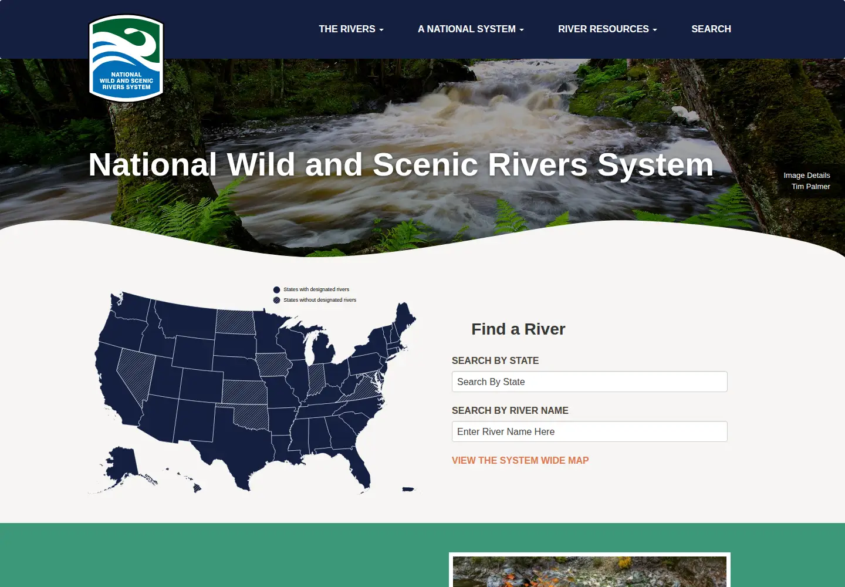Click the 'National Wild and Scenic Rivers System' page title
Image resolution: width=845 pixels, height=587 pixels.
pos(401,164)
